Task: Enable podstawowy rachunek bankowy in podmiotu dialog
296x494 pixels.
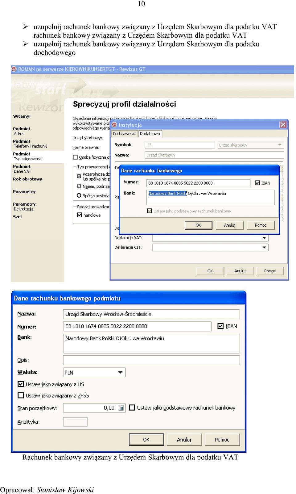Action: (132, 408)
